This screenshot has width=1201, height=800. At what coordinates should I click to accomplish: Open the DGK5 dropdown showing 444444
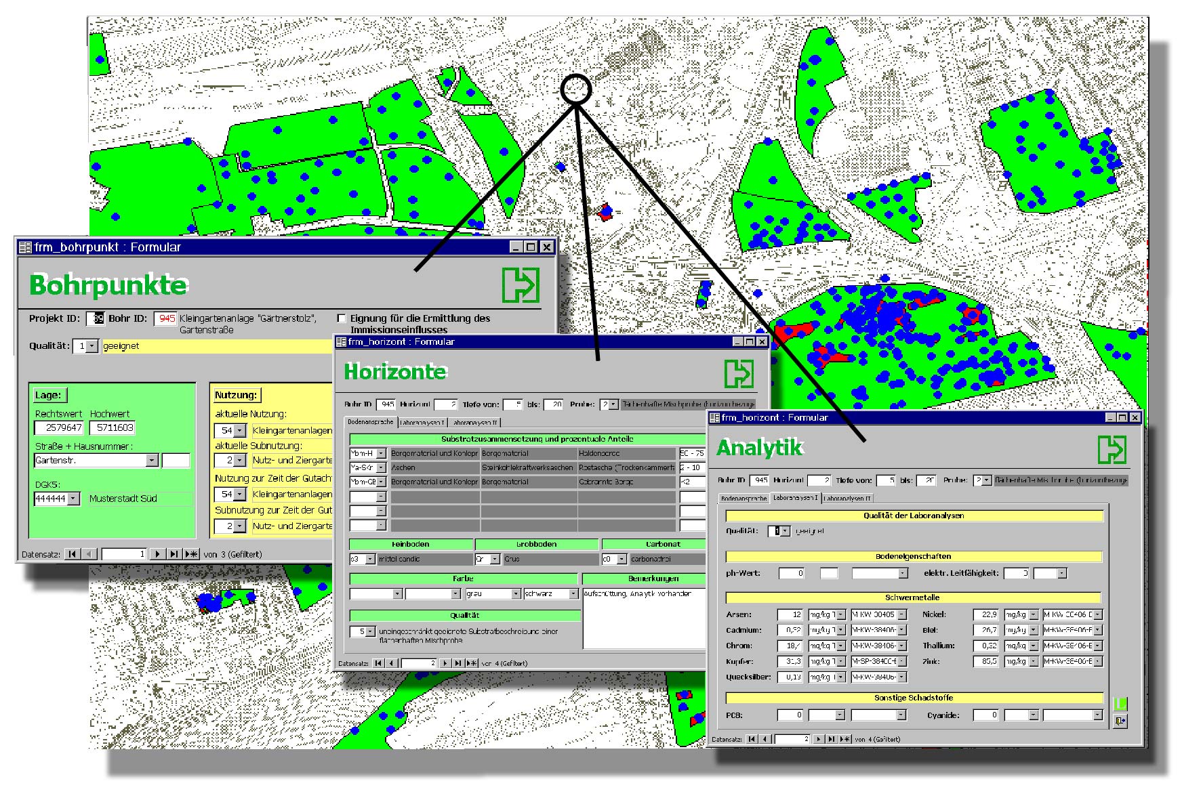click(x=74, y=499)
